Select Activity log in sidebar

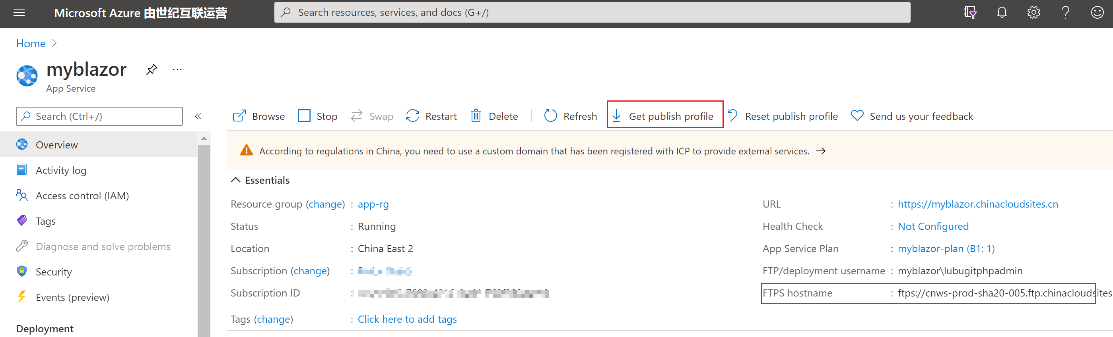point(61,170)
